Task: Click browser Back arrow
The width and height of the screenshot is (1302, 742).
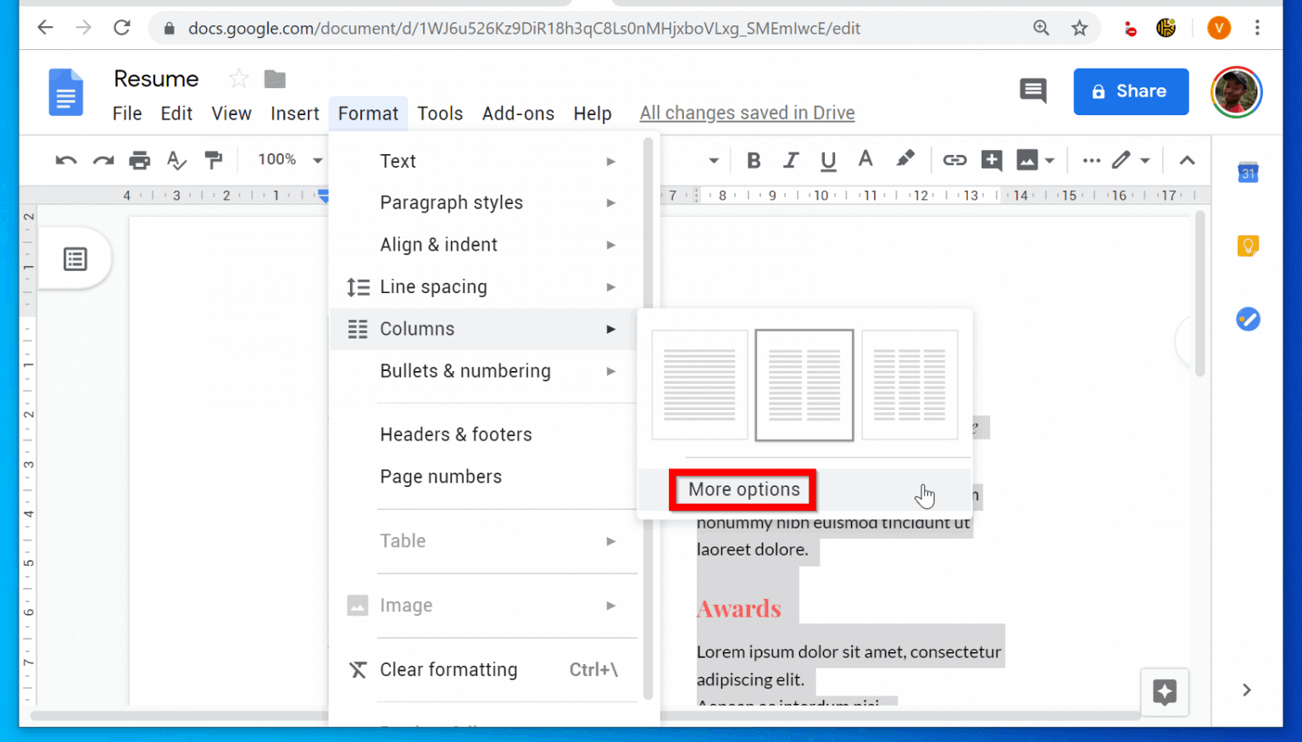Action: click(x=45, y=28)
